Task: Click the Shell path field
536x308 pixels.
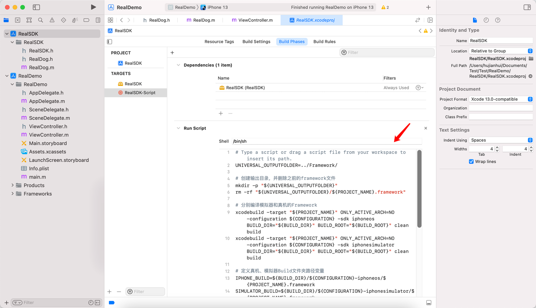Action: [327, 141]
